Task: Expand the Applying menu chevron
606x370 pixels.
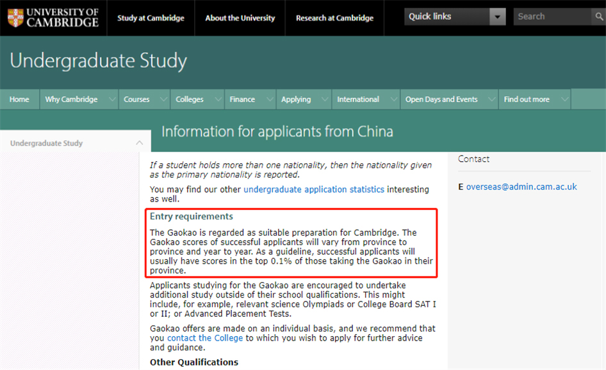Action: (x=325, y=99)
